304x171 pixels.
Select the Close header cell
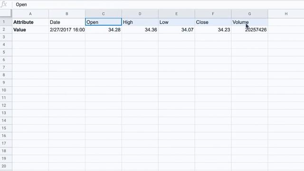click(213, 22)
